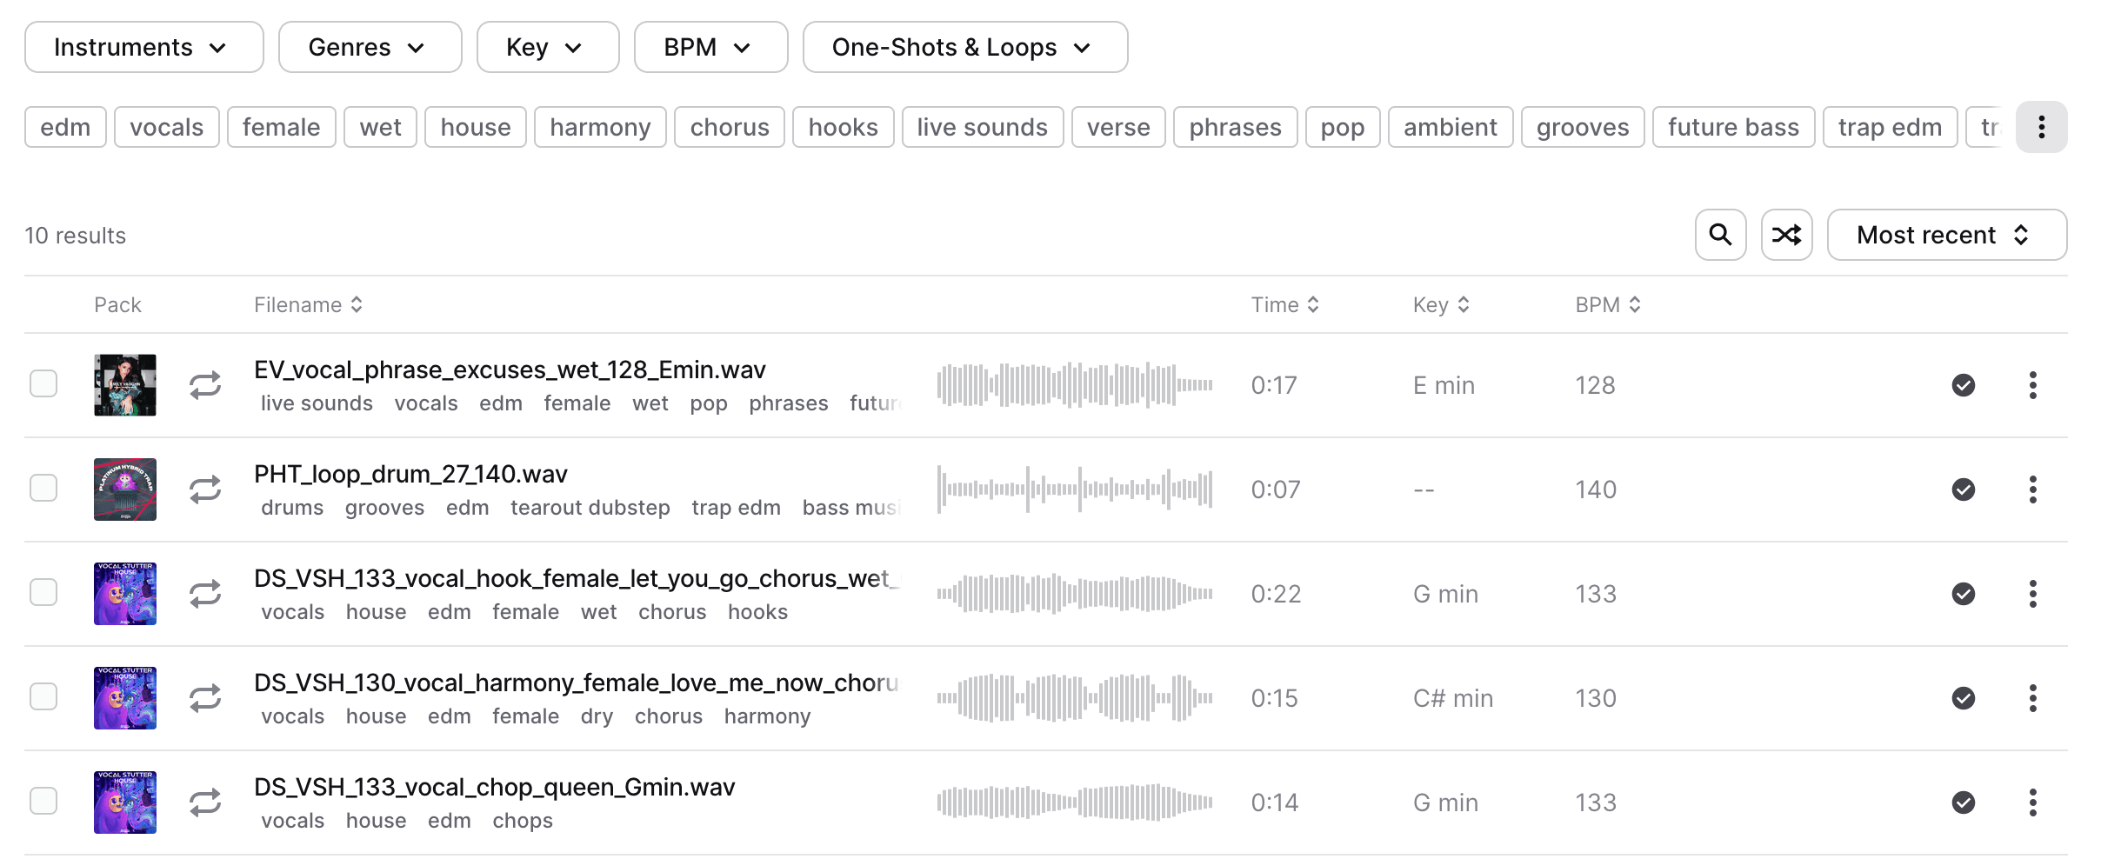Image resolution: width=2101 pixels, height=859 pixels.
Task: Open the Most recent sort dropdown
Action: tap(1946, 235)
